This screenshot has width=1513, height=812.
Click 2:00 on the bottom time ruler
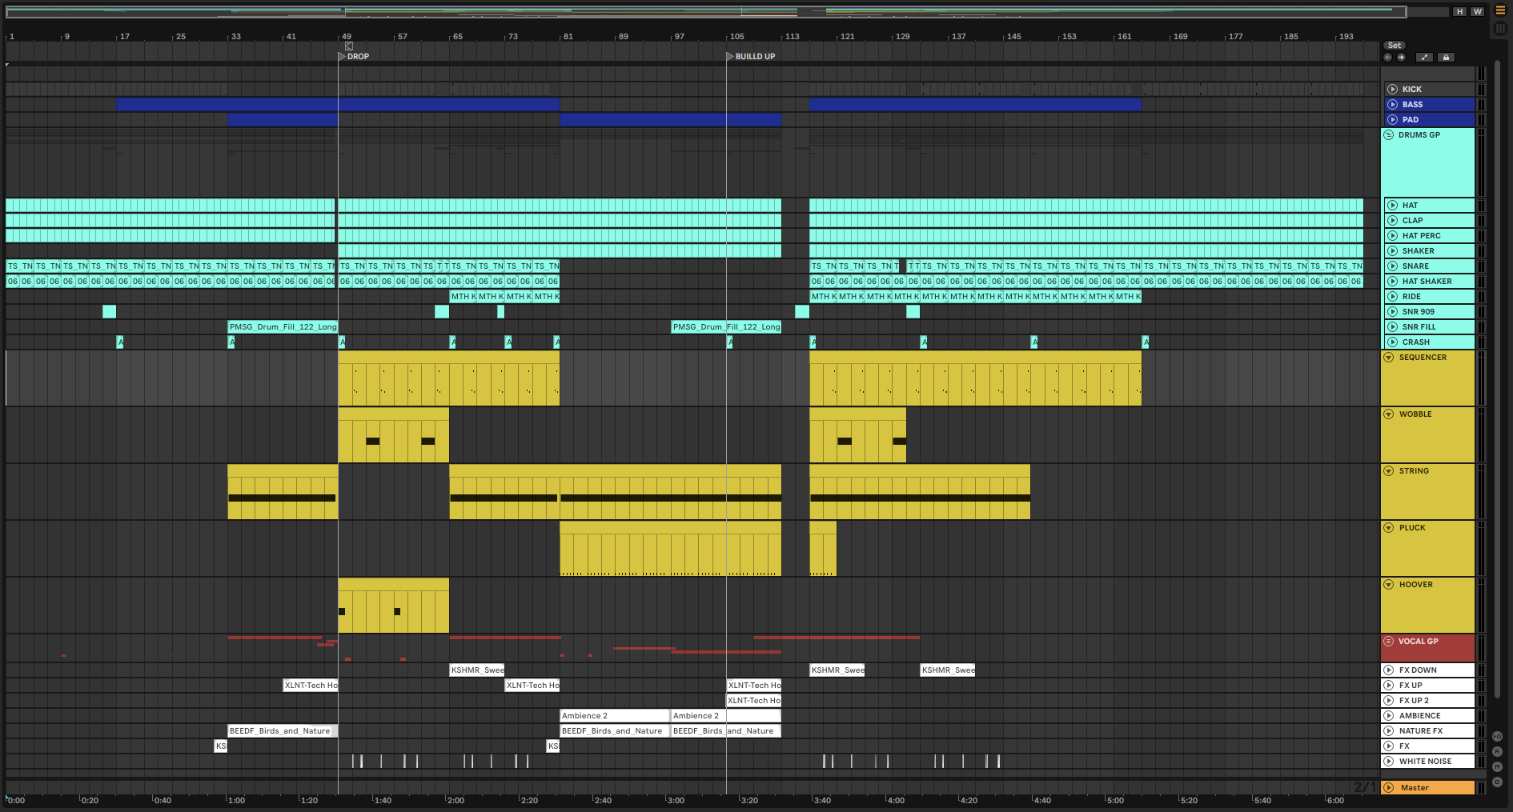(x=456, y=801)
